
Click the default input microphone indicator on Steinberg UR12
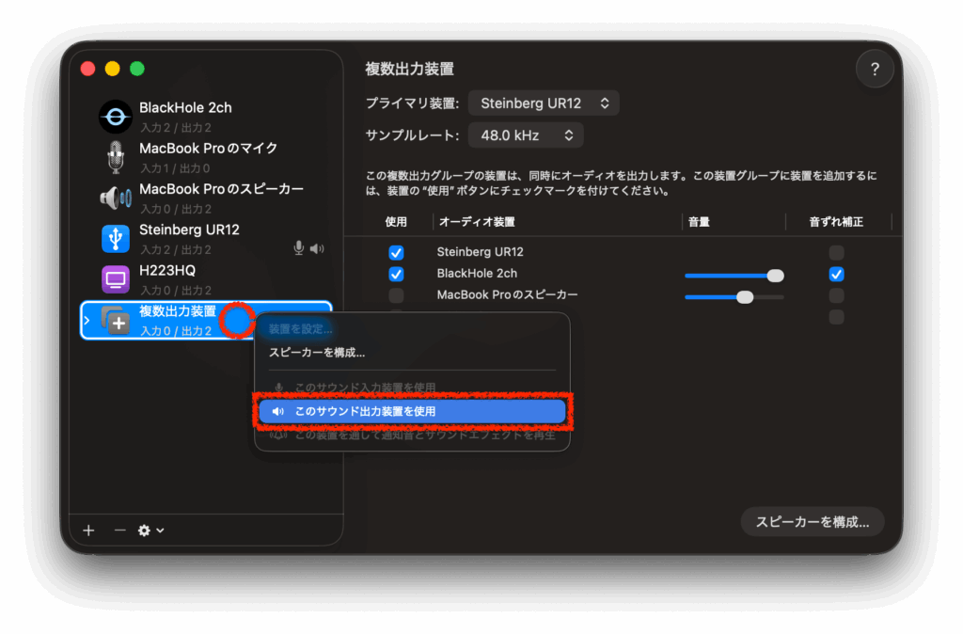(x=298, y=248)
